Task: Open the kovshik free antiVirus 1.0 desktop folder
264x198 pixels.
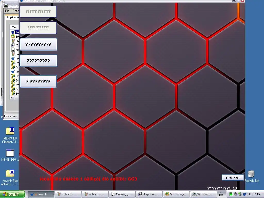Action: [10, 177]
